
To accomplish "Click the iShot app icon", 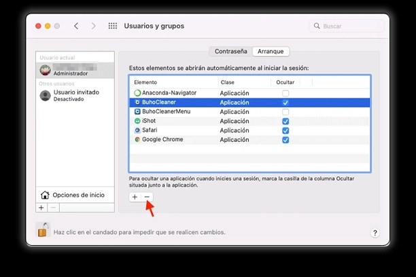I will click(137, 121).
